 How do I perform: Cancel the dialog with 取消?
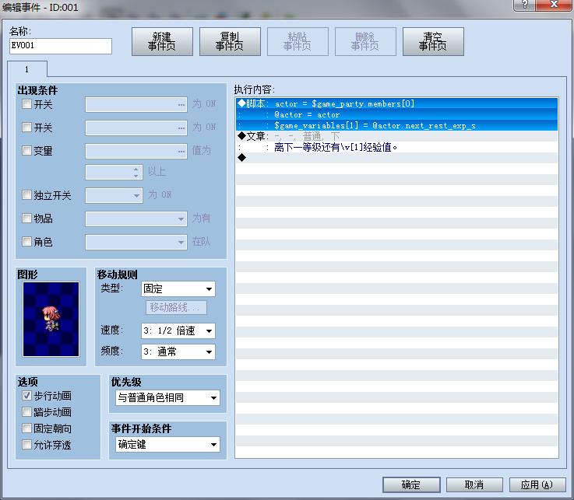point(474,484)
